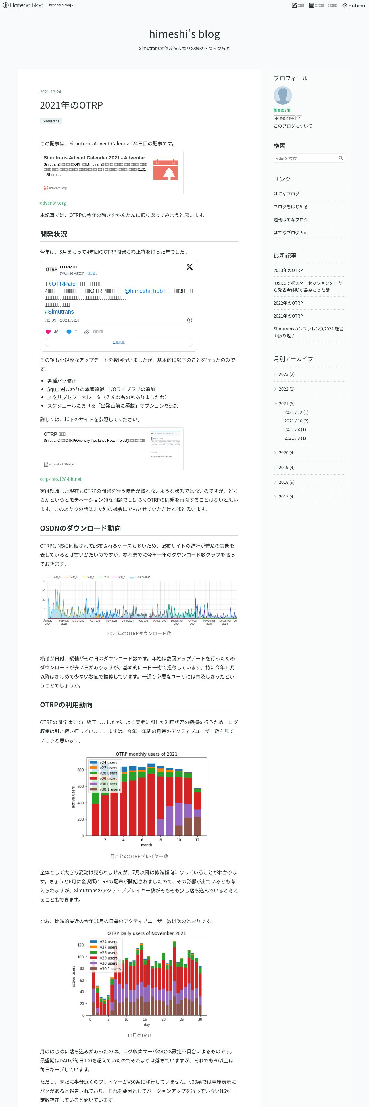Viewport: 369px width, 1107px height.
Task: Click the become-a-reader plus button
Action: coord(285,118)
